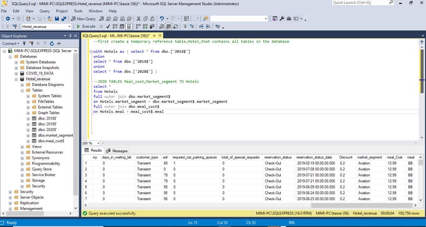Open the XMLA query icon

point(122,18)
